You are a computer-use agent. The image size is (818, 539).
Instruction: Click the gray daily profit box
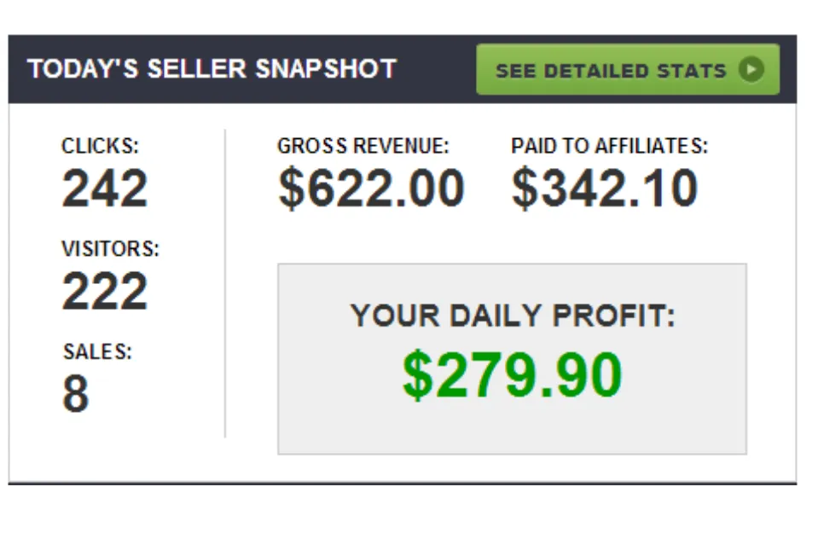pos(513,359)
